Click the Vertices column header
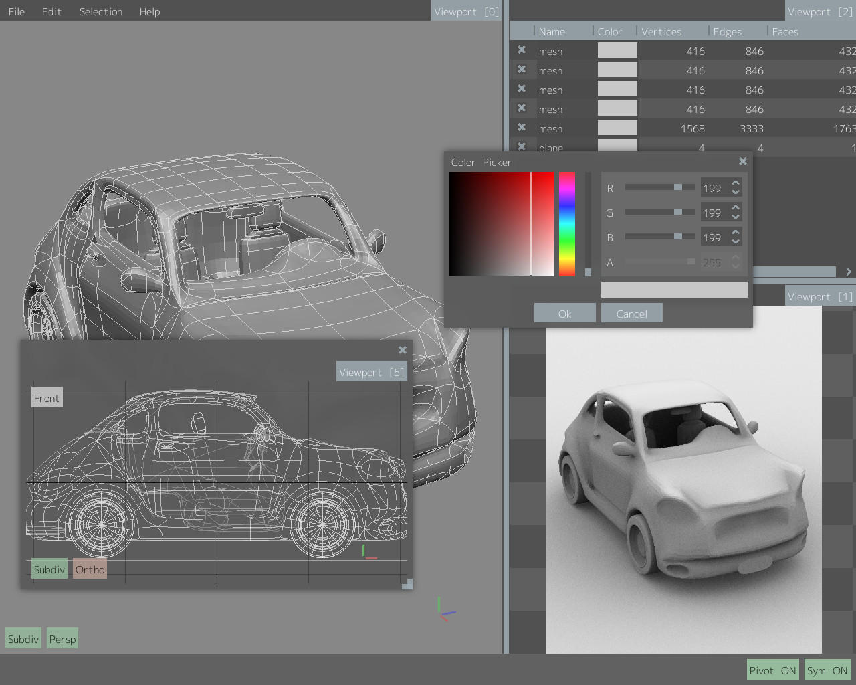 pos(672,31)
